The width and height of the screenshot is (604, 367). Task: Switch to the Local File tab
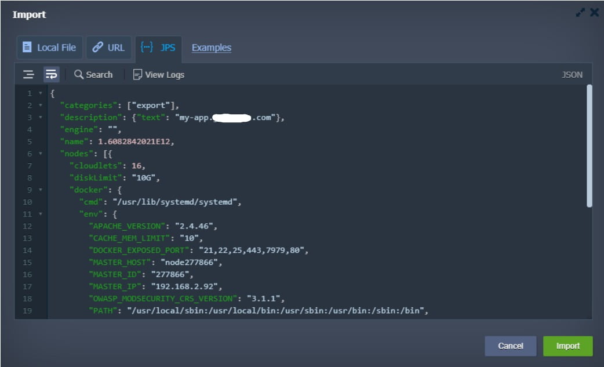point(49,48)
